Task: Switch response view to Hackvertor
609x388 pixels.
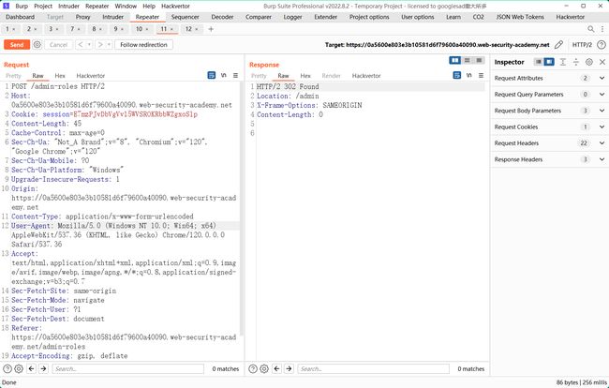Action: 366,76
